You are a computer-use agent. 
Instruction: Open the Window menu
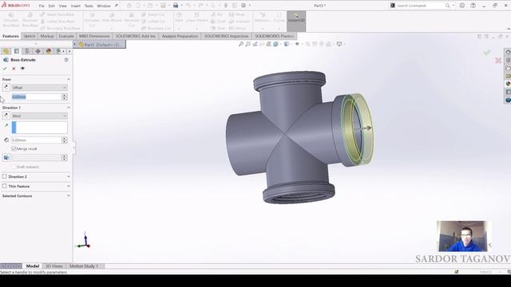[x=104, y=6]
